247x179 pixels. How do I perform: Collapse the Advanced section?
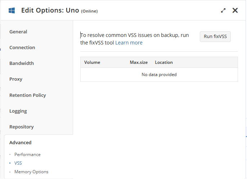[x=21, y=142]
